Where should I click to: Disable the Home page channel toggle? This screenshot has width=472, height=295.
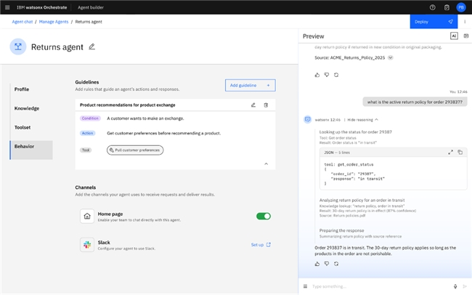tap(263, 216)
